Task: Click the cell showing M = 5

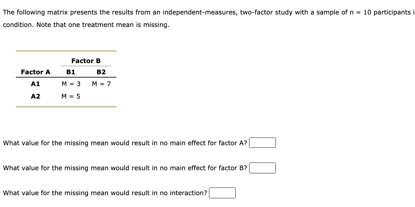Action: tap(70, 96)
